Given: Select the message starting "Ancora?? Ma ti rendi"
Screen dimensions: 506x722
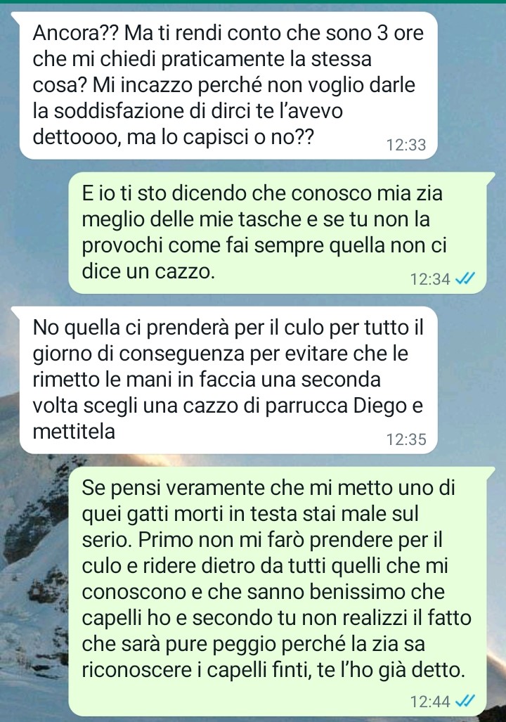Looking at the screenshot, I should click(x=228, y=86).
